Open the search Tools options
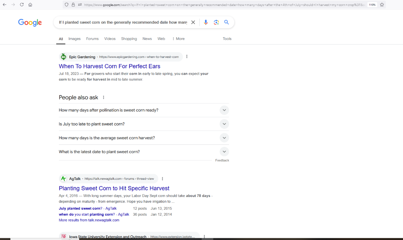403x240 pixels. point(227,39)
